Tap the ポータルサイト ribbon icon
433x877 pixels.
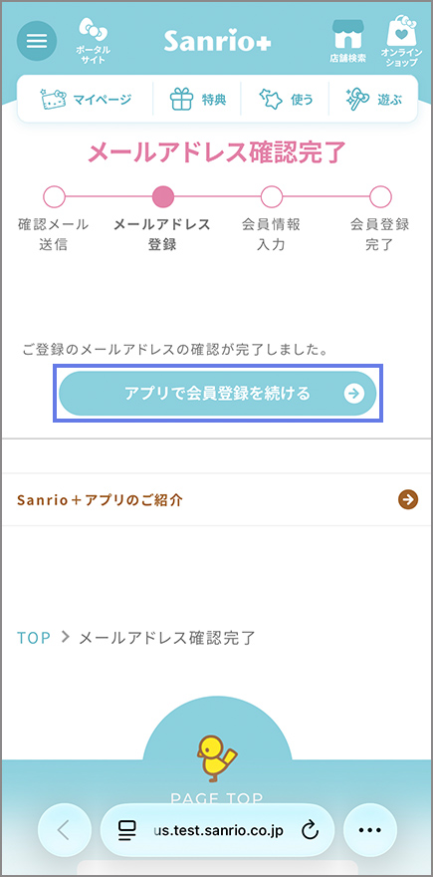pos(93,40)
